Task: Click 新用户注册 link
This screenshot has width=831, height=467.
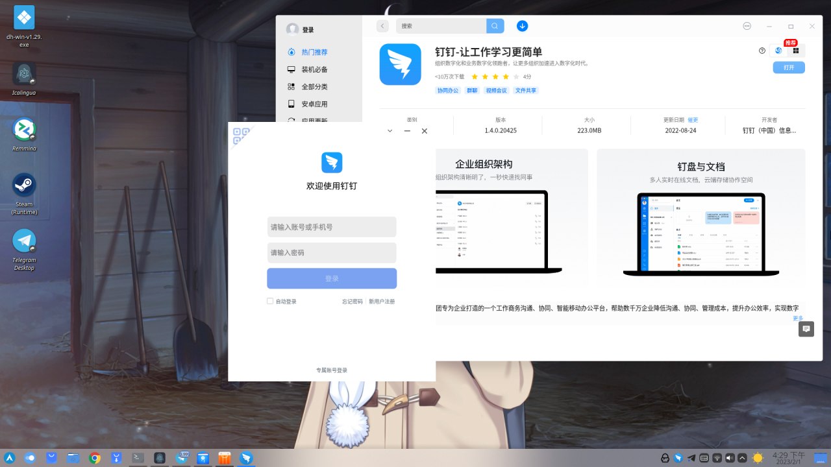Action: 382,302
